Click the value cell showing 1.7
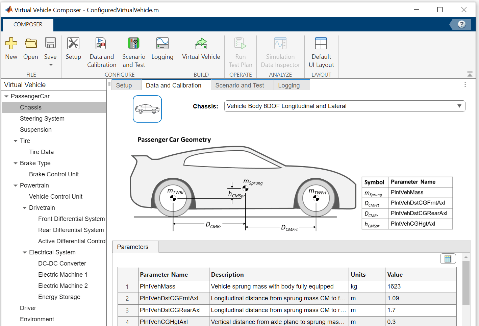Image resolution: width=479 pixels, height=326 pixels. 421,310
